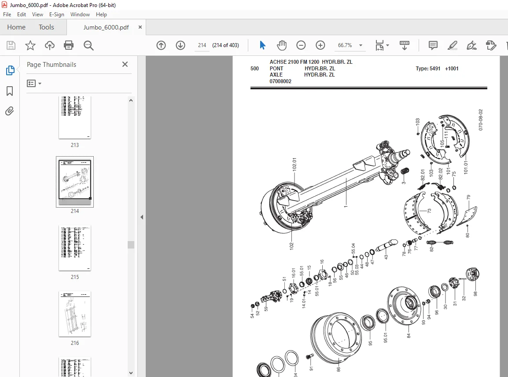508x377 pixels.
Task: Click the '07008002' part number text
Action: point(280,81)
